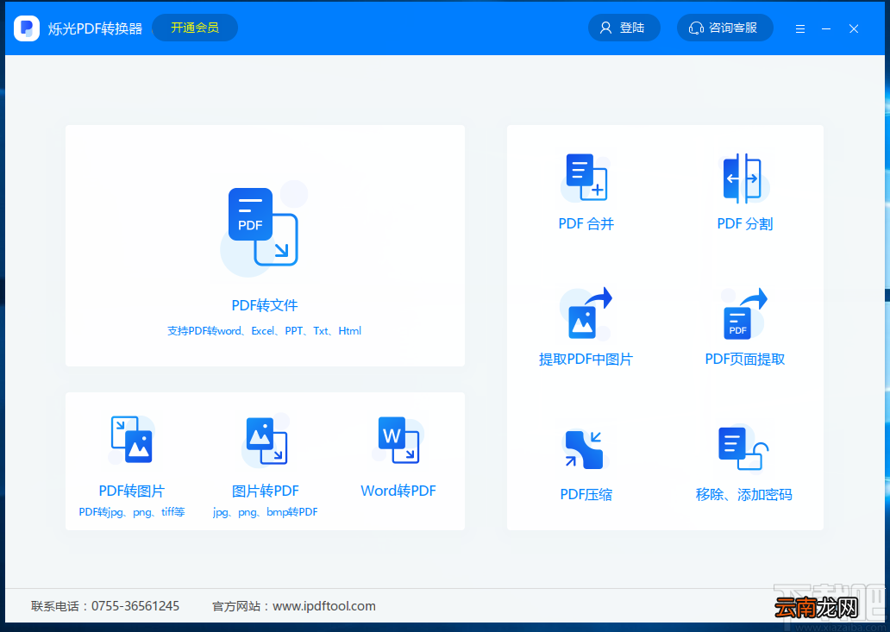This screenshot has height=632, width=890.
Task: Click text 支持PDF转word、Excel、PPT、Txt、Html
Action: point(265,331)
